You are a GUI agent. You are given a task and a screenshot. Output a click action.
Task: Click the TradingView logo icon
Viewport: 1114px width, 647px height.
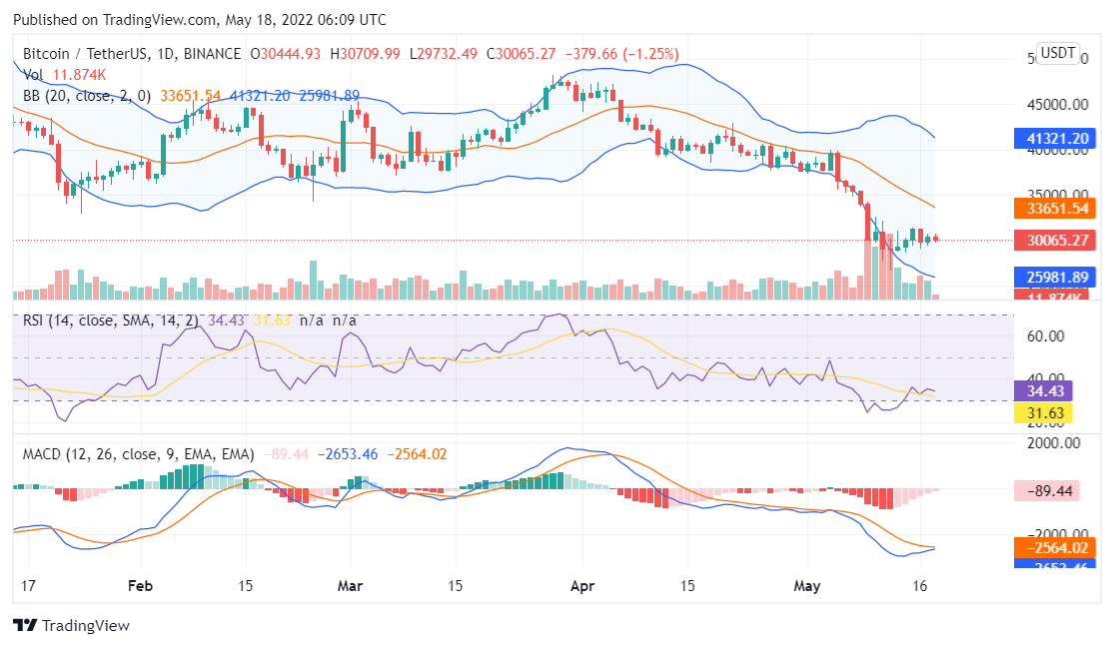[25, 626]
